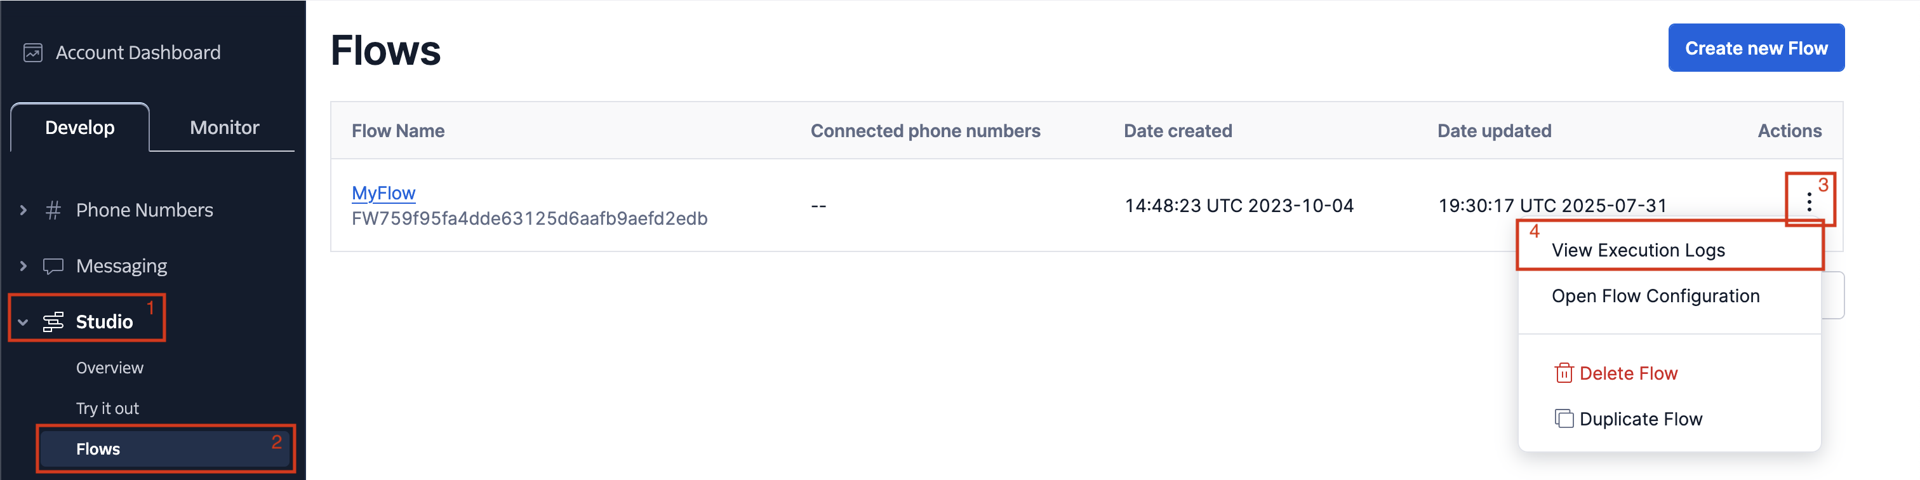
Task: Expand the Messaging section
Action: click(22, 265)
